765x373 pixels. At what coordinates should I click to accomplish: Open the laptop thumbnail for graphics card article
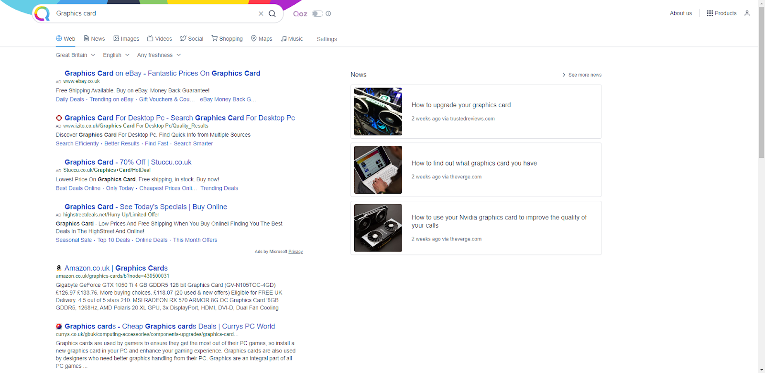coord(378,170)
